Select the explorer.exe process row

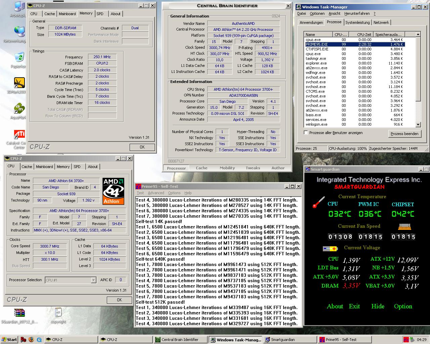(x=354, y=63)
